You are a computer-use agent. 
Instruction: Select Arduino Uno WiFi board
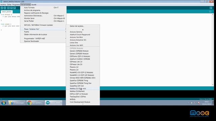[x=83, y=45]
